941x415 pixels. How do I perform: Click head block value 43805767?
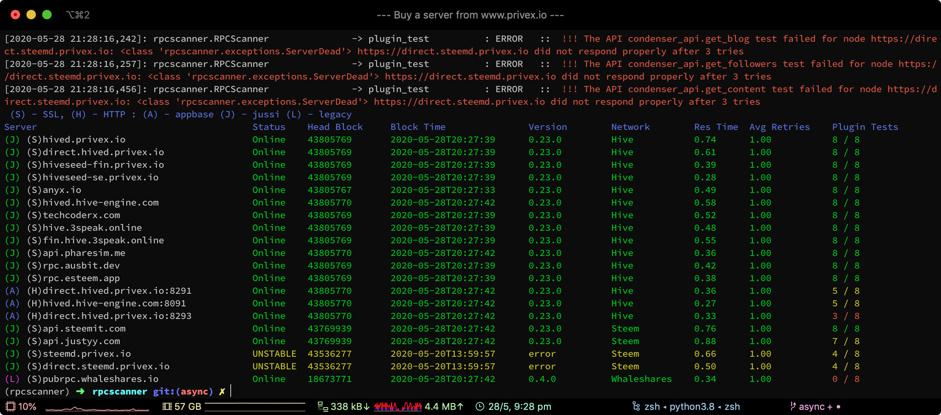(x=330, y=190)
